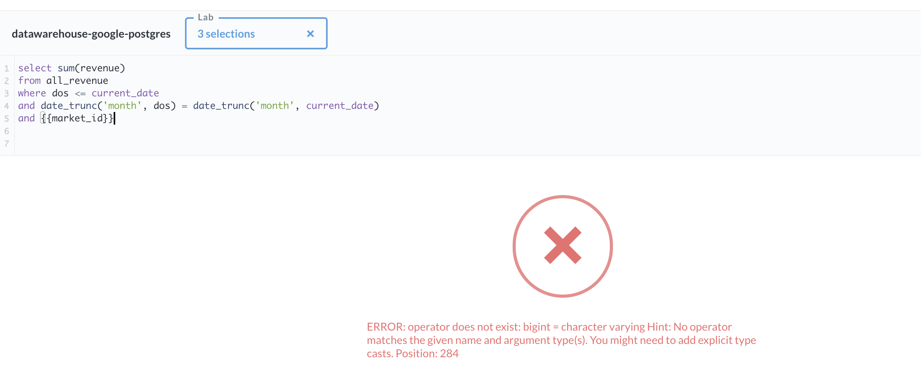
Task: Open the Lab '3 selections' filter
Action: pyautogui.click(x=226, y=34)
